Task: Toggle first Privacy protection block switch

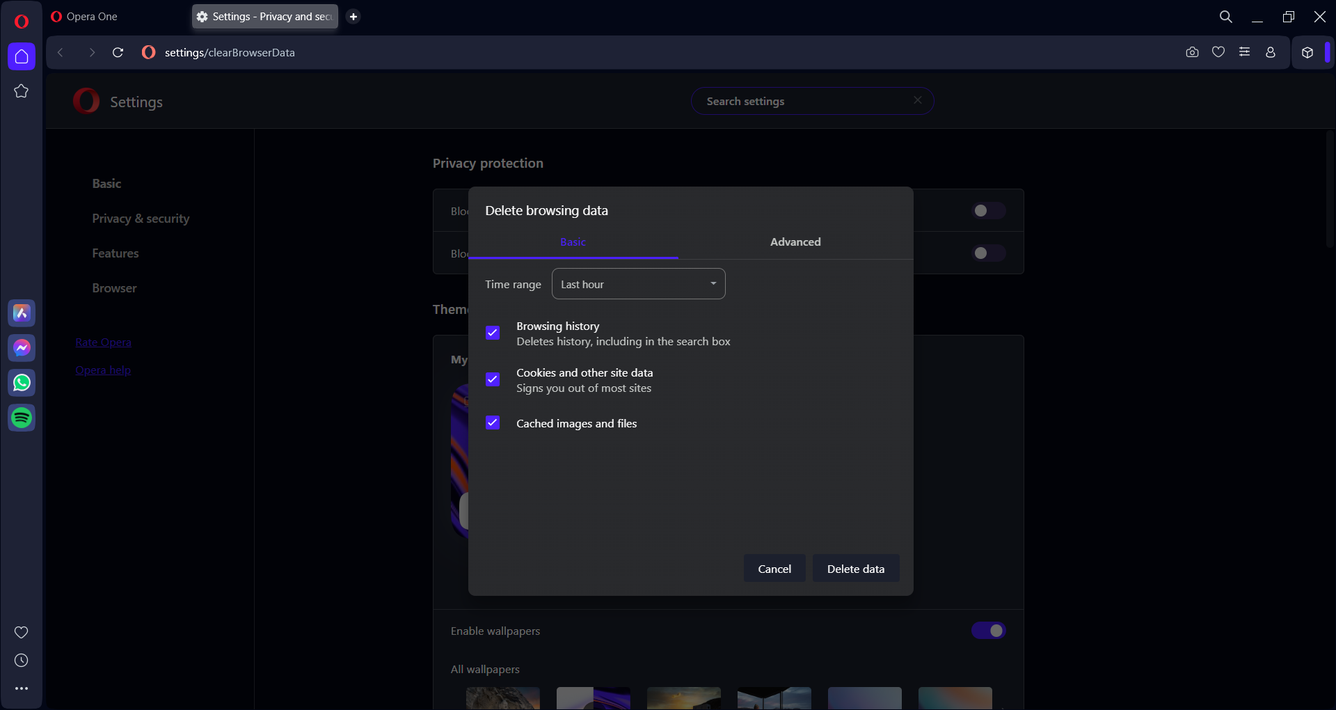Action: click(x=989, y=211)
